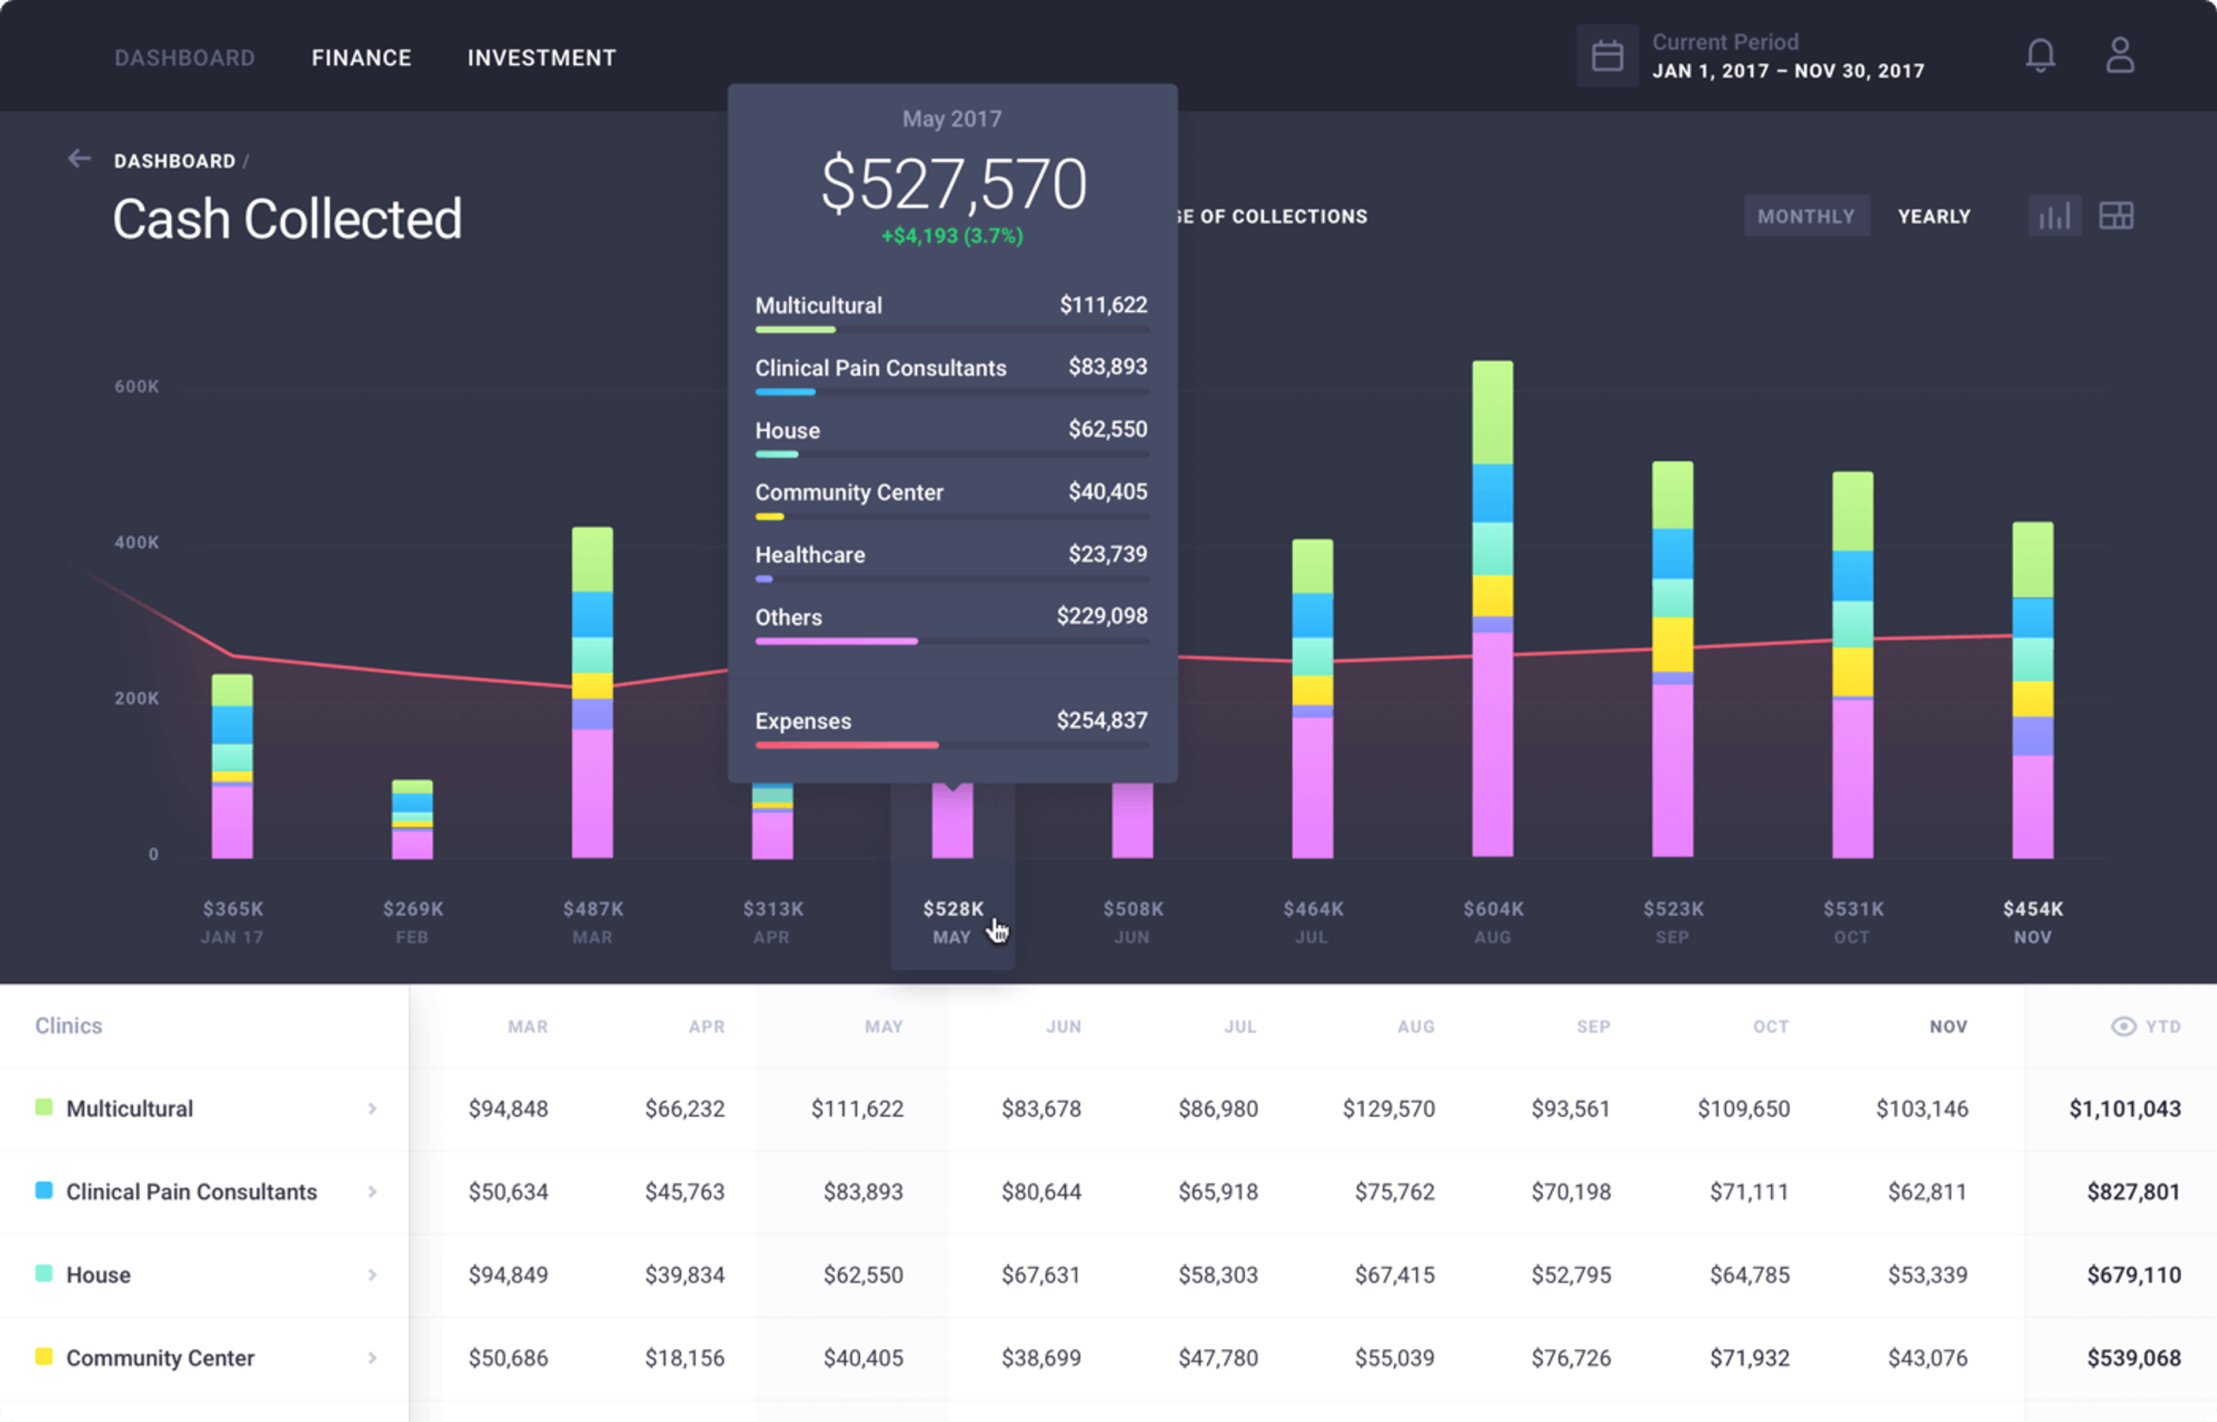Expand Clinical Pain Consultants row chevron

pos(372,1191)
